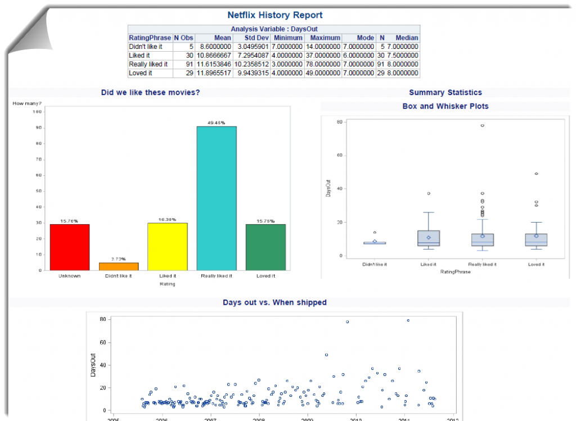Image resolution: width=576 pixels, height=421 pixels.
Task: Click the Analysis Variable : DaysOut table caption
Action: tap(274, 29)
